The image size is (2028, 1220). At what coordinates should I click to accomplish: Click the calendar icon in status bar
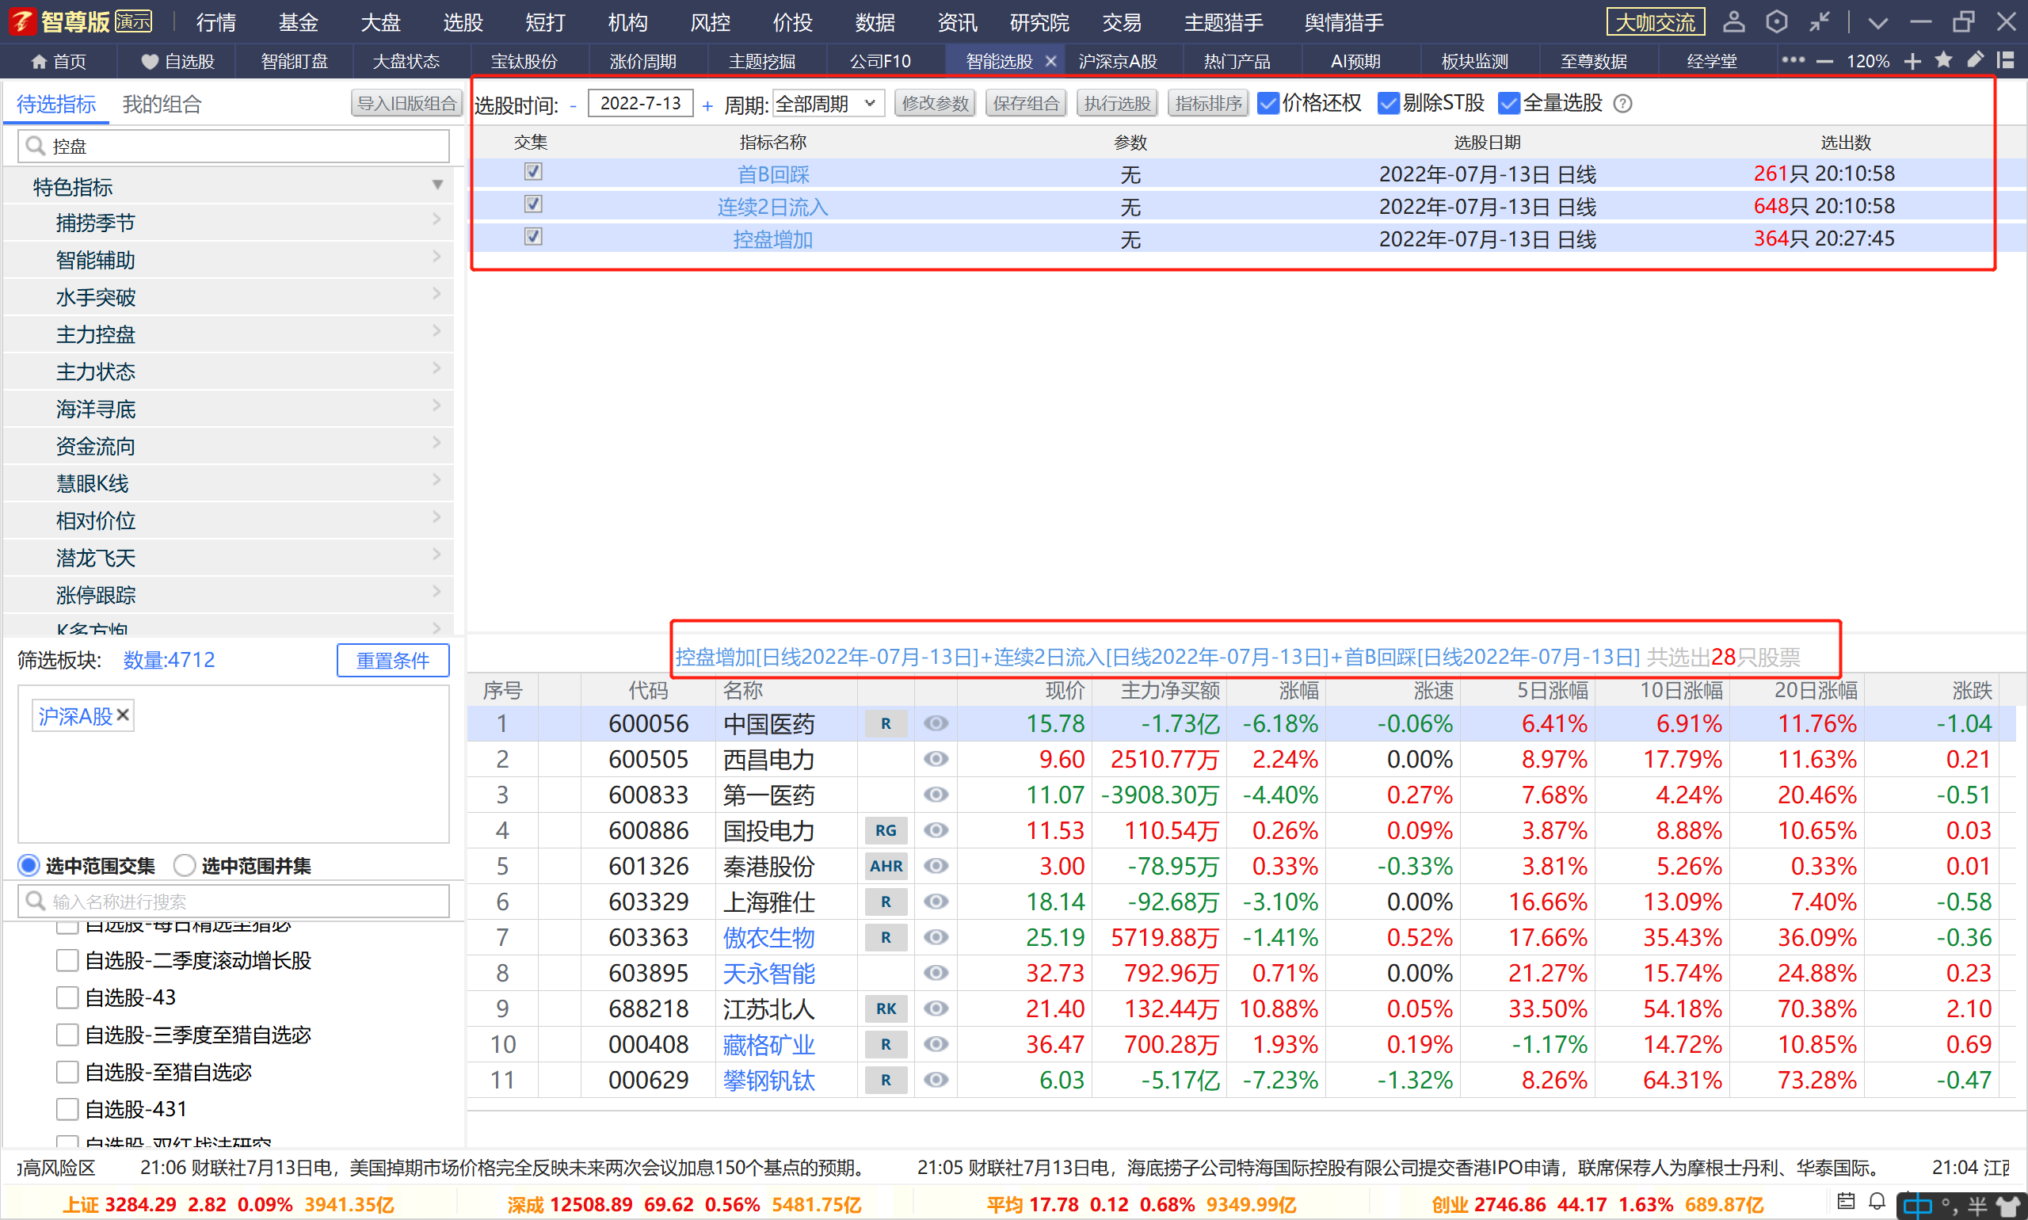click(1847, 1201)
